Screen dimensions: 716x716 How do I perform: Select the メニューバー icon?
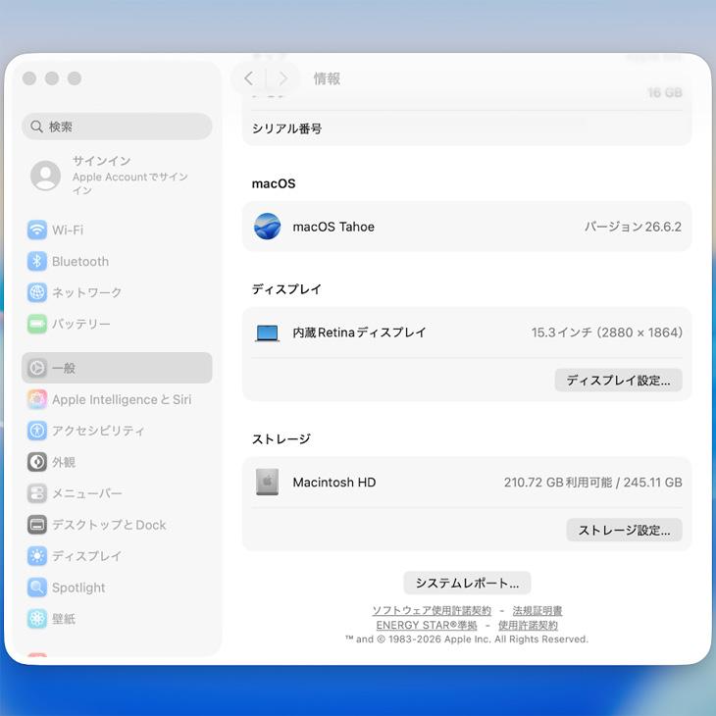point(37,493)
